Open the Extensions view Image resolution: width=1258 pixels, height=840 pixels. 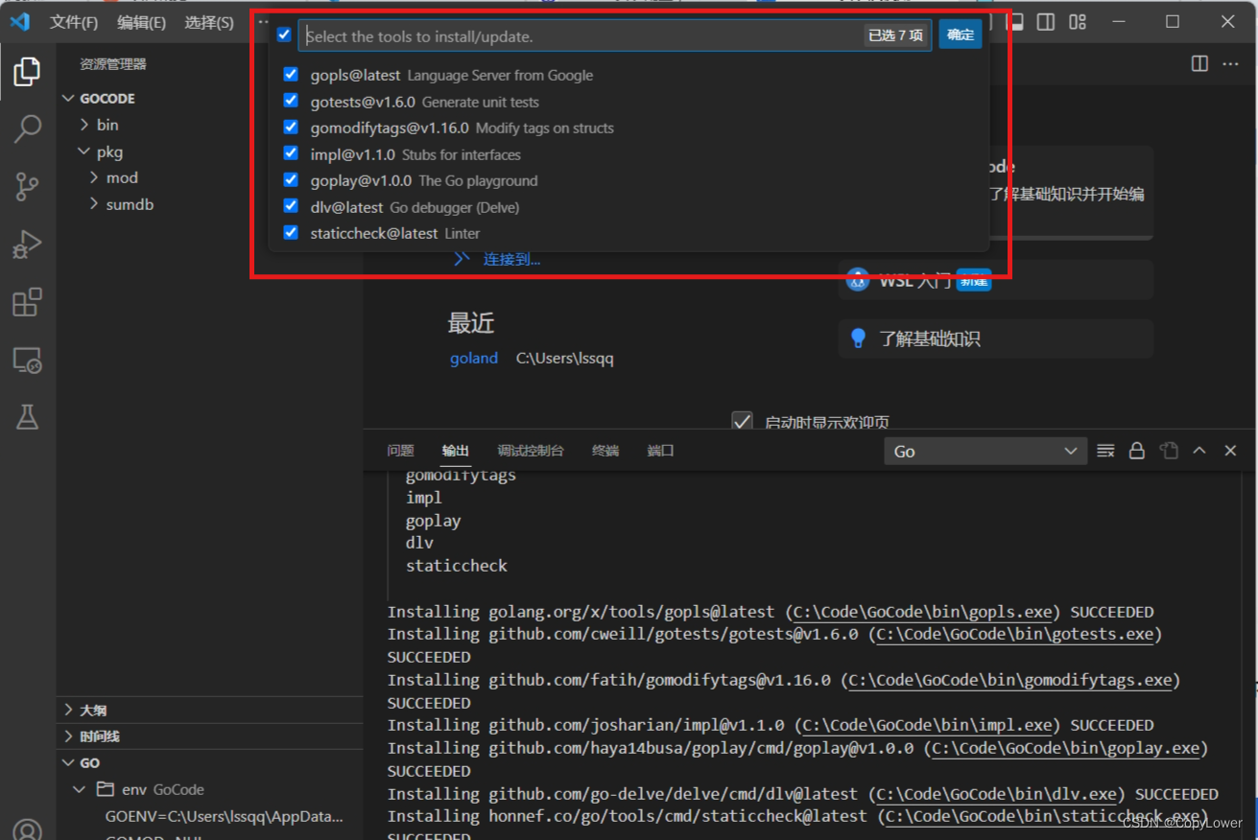click(27, 302)
